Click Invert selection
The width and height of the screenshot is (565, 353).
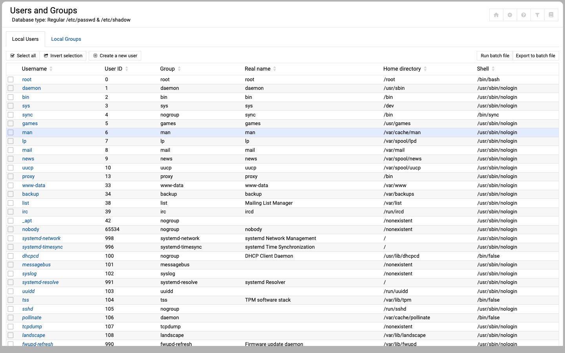[x=63, y=56]
